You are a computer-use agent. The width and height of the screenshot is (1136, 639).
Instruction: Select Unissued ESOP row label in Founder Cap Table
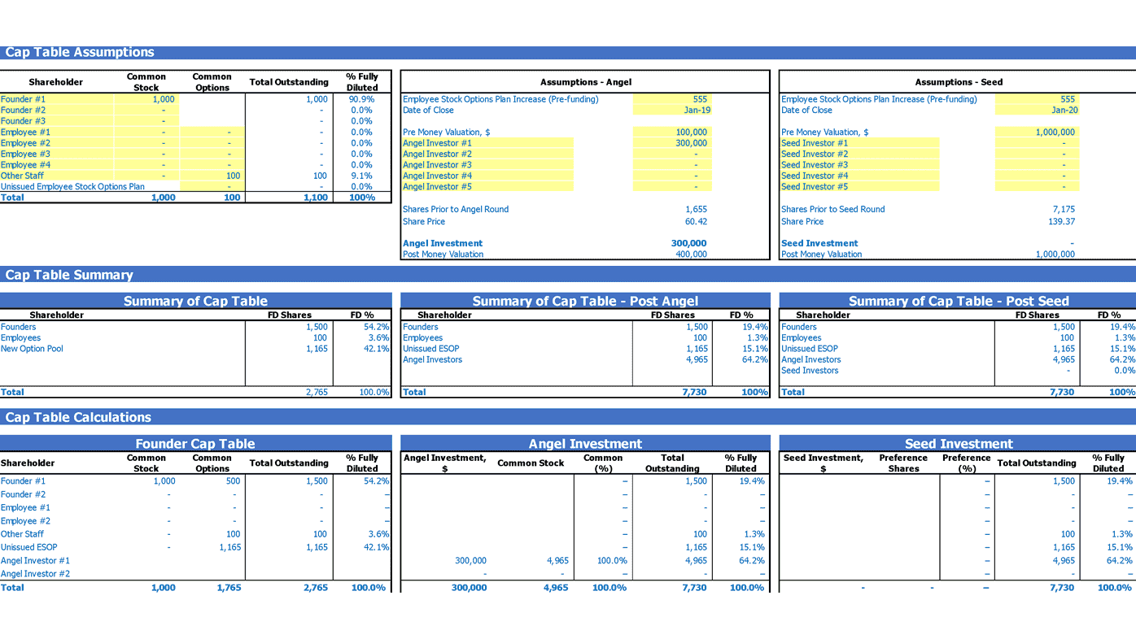(x=28, y=547)
